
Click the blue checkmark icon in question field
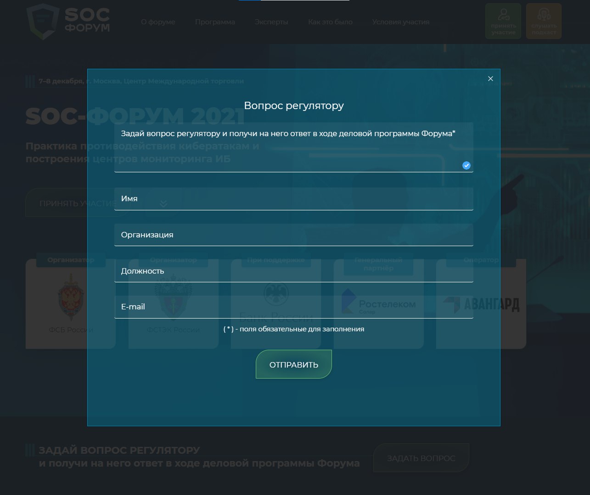(x=466, y=165)
